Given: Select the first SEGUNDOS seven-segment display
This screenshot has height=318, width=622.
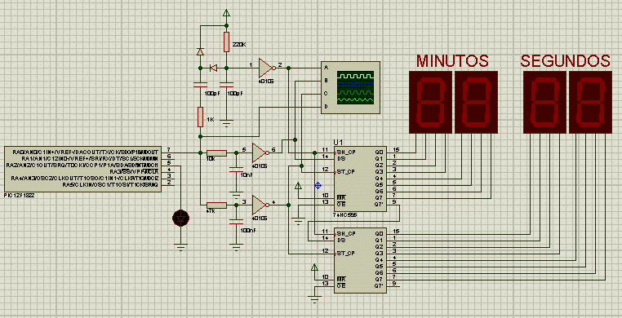Looking at the screenshot, I should point(544,102).
